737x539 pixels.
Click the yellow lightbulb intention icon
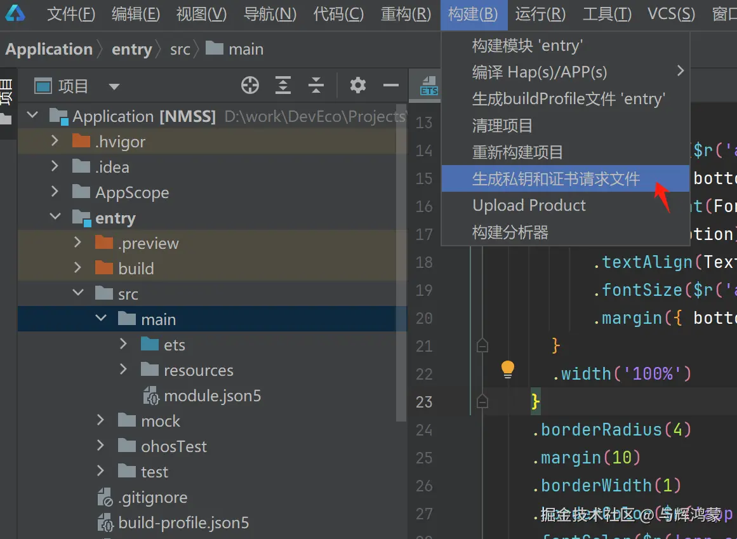point(508,369)
